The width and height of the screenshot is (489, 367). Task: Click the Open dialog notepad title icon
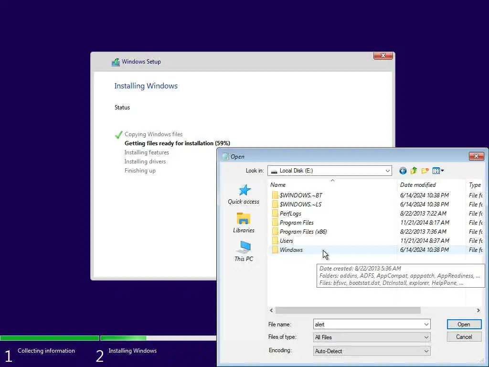pyautogui.click(x=225, y=157)
